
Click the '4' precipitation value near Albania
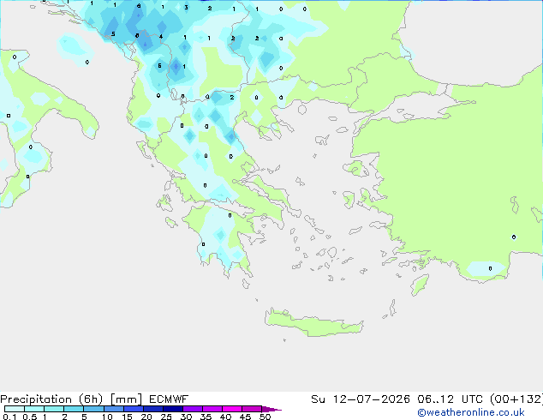161,36
